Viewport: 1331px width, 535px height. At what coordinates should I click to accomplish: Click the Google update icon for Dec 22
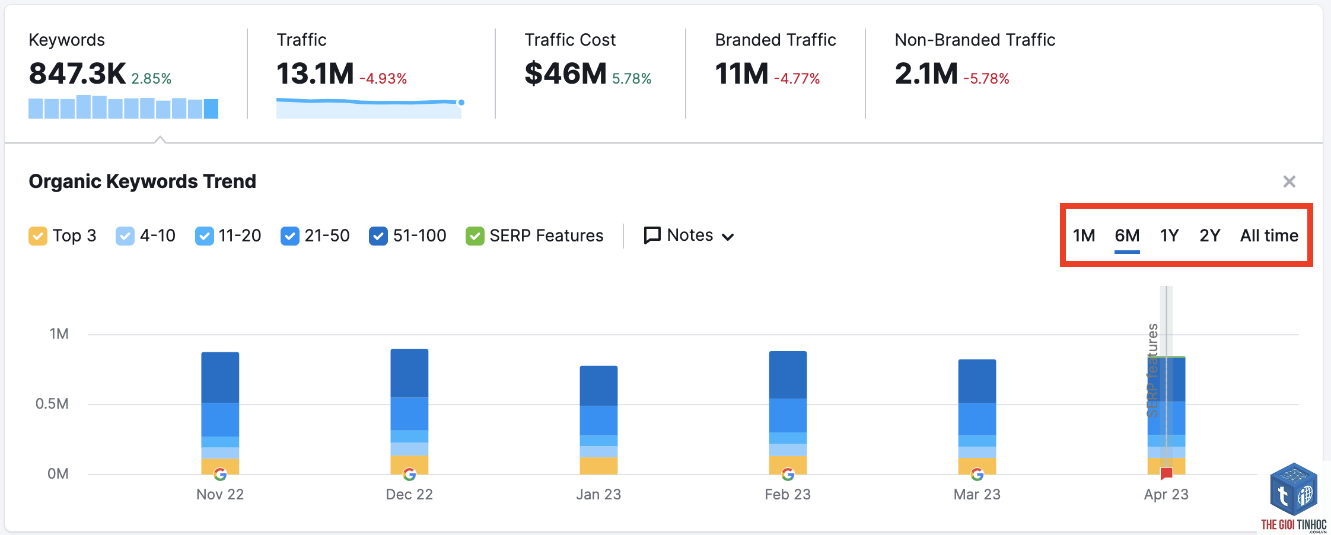tap(409, 475)
